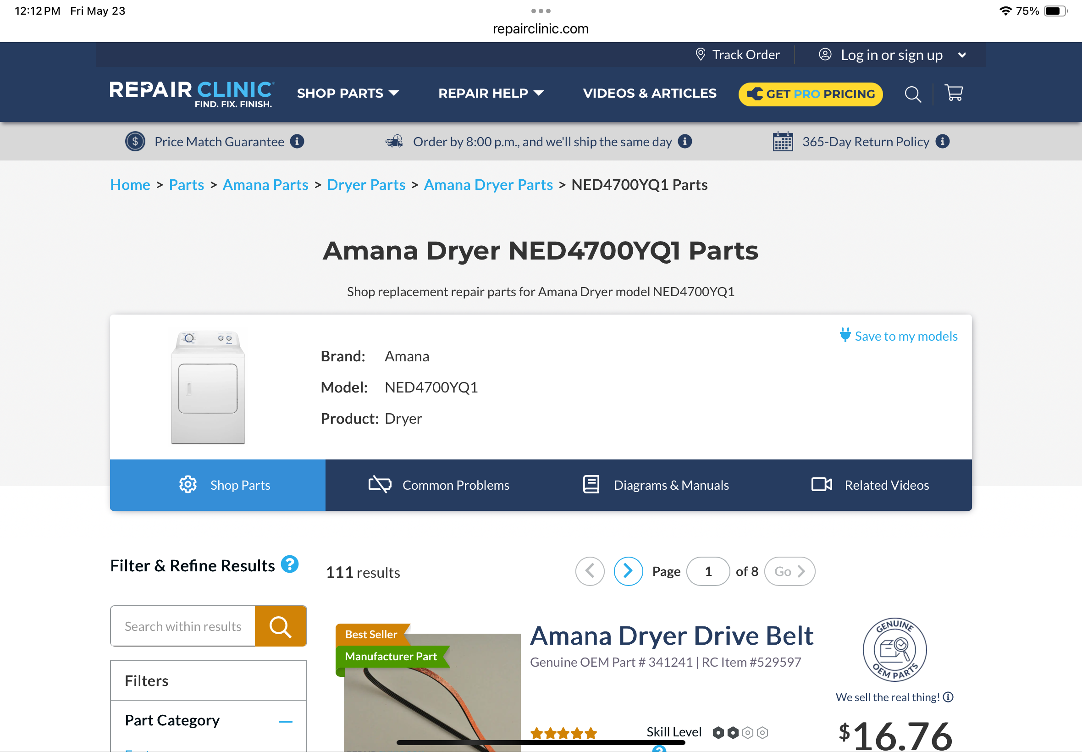Click the Genuine OEM Part # 341241 text
This screenshot has width=1082, height=752.
(x=612, y=662)
